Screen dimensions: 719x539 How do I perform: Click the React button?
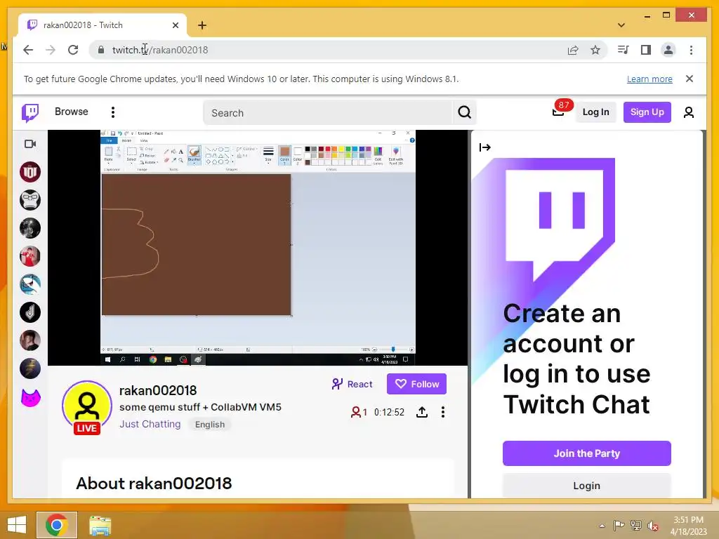point(352,384)
